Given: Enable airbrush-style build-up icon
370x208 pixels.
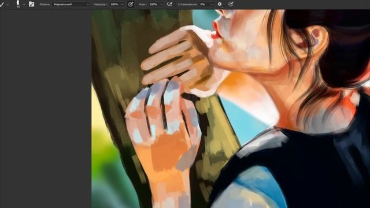Looking at the screenshot, I should pyautogui.click(x=169, y=4).
